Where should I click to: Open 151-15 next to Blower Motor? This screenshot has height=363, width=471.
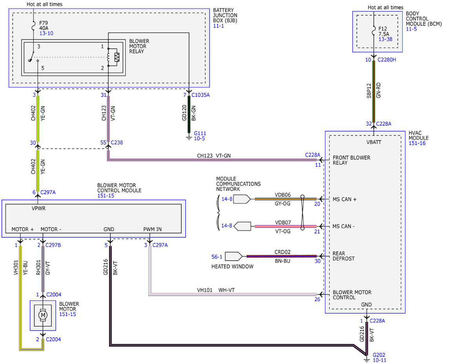[68, 314]
